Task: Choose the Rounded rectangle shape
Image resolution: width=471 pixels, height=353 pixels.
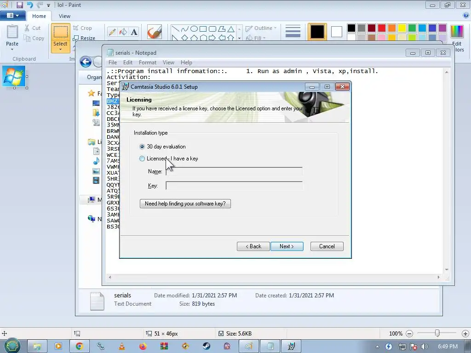Action: 213,29
